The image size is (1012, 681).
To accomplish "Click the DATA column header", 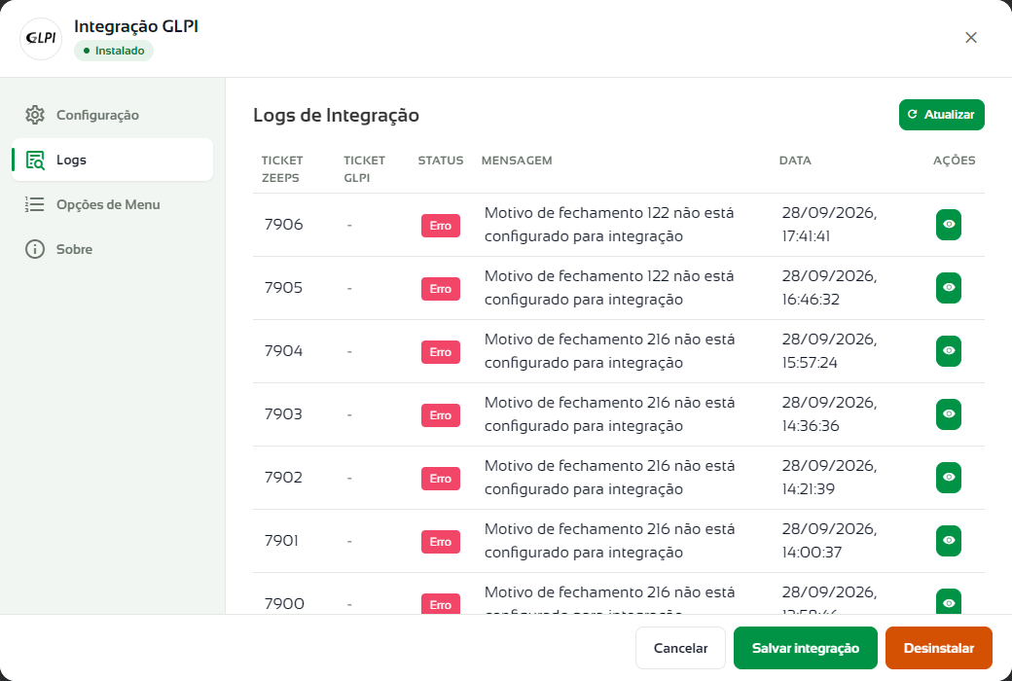I will click(795, 161).
